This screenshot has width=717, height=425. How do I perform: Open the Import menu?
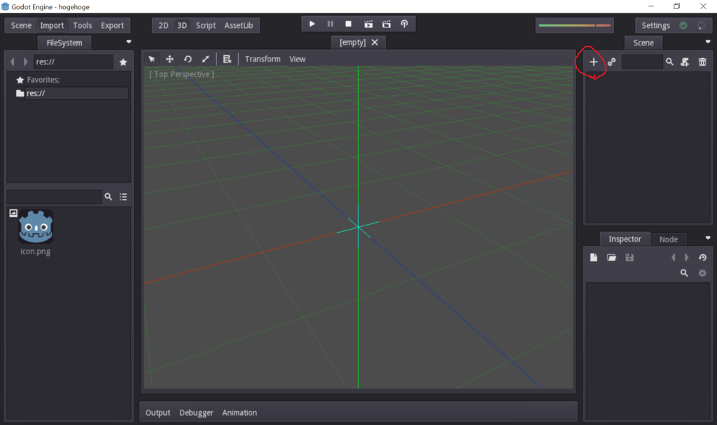[52, 26]
